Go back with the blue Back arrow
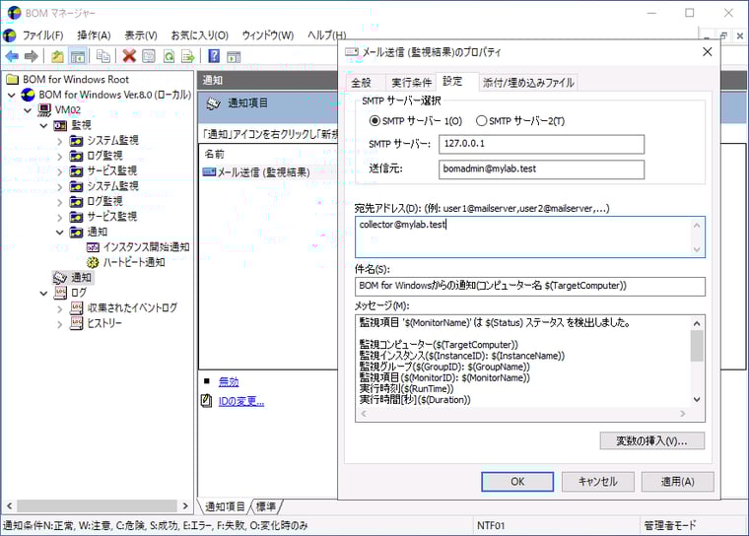This screenshot has width=749, height=536. (x=12, y=56)
